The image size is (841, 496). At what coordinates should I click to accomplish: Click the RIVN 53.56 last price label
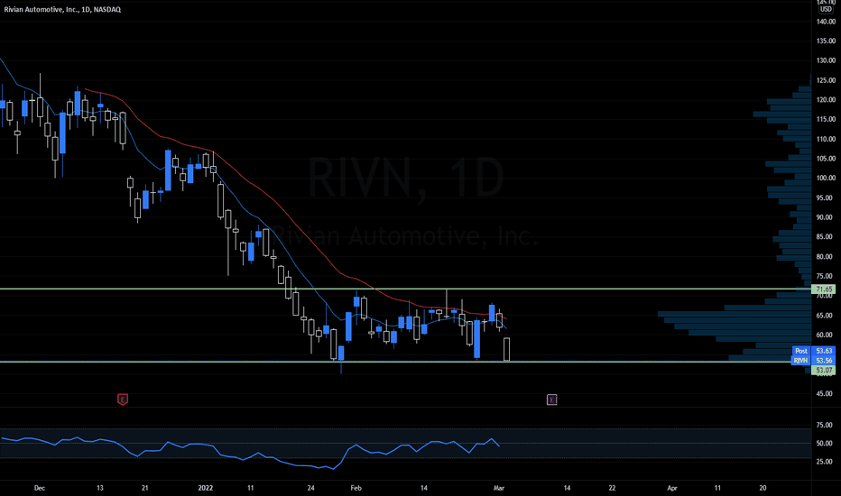point(814,361)
